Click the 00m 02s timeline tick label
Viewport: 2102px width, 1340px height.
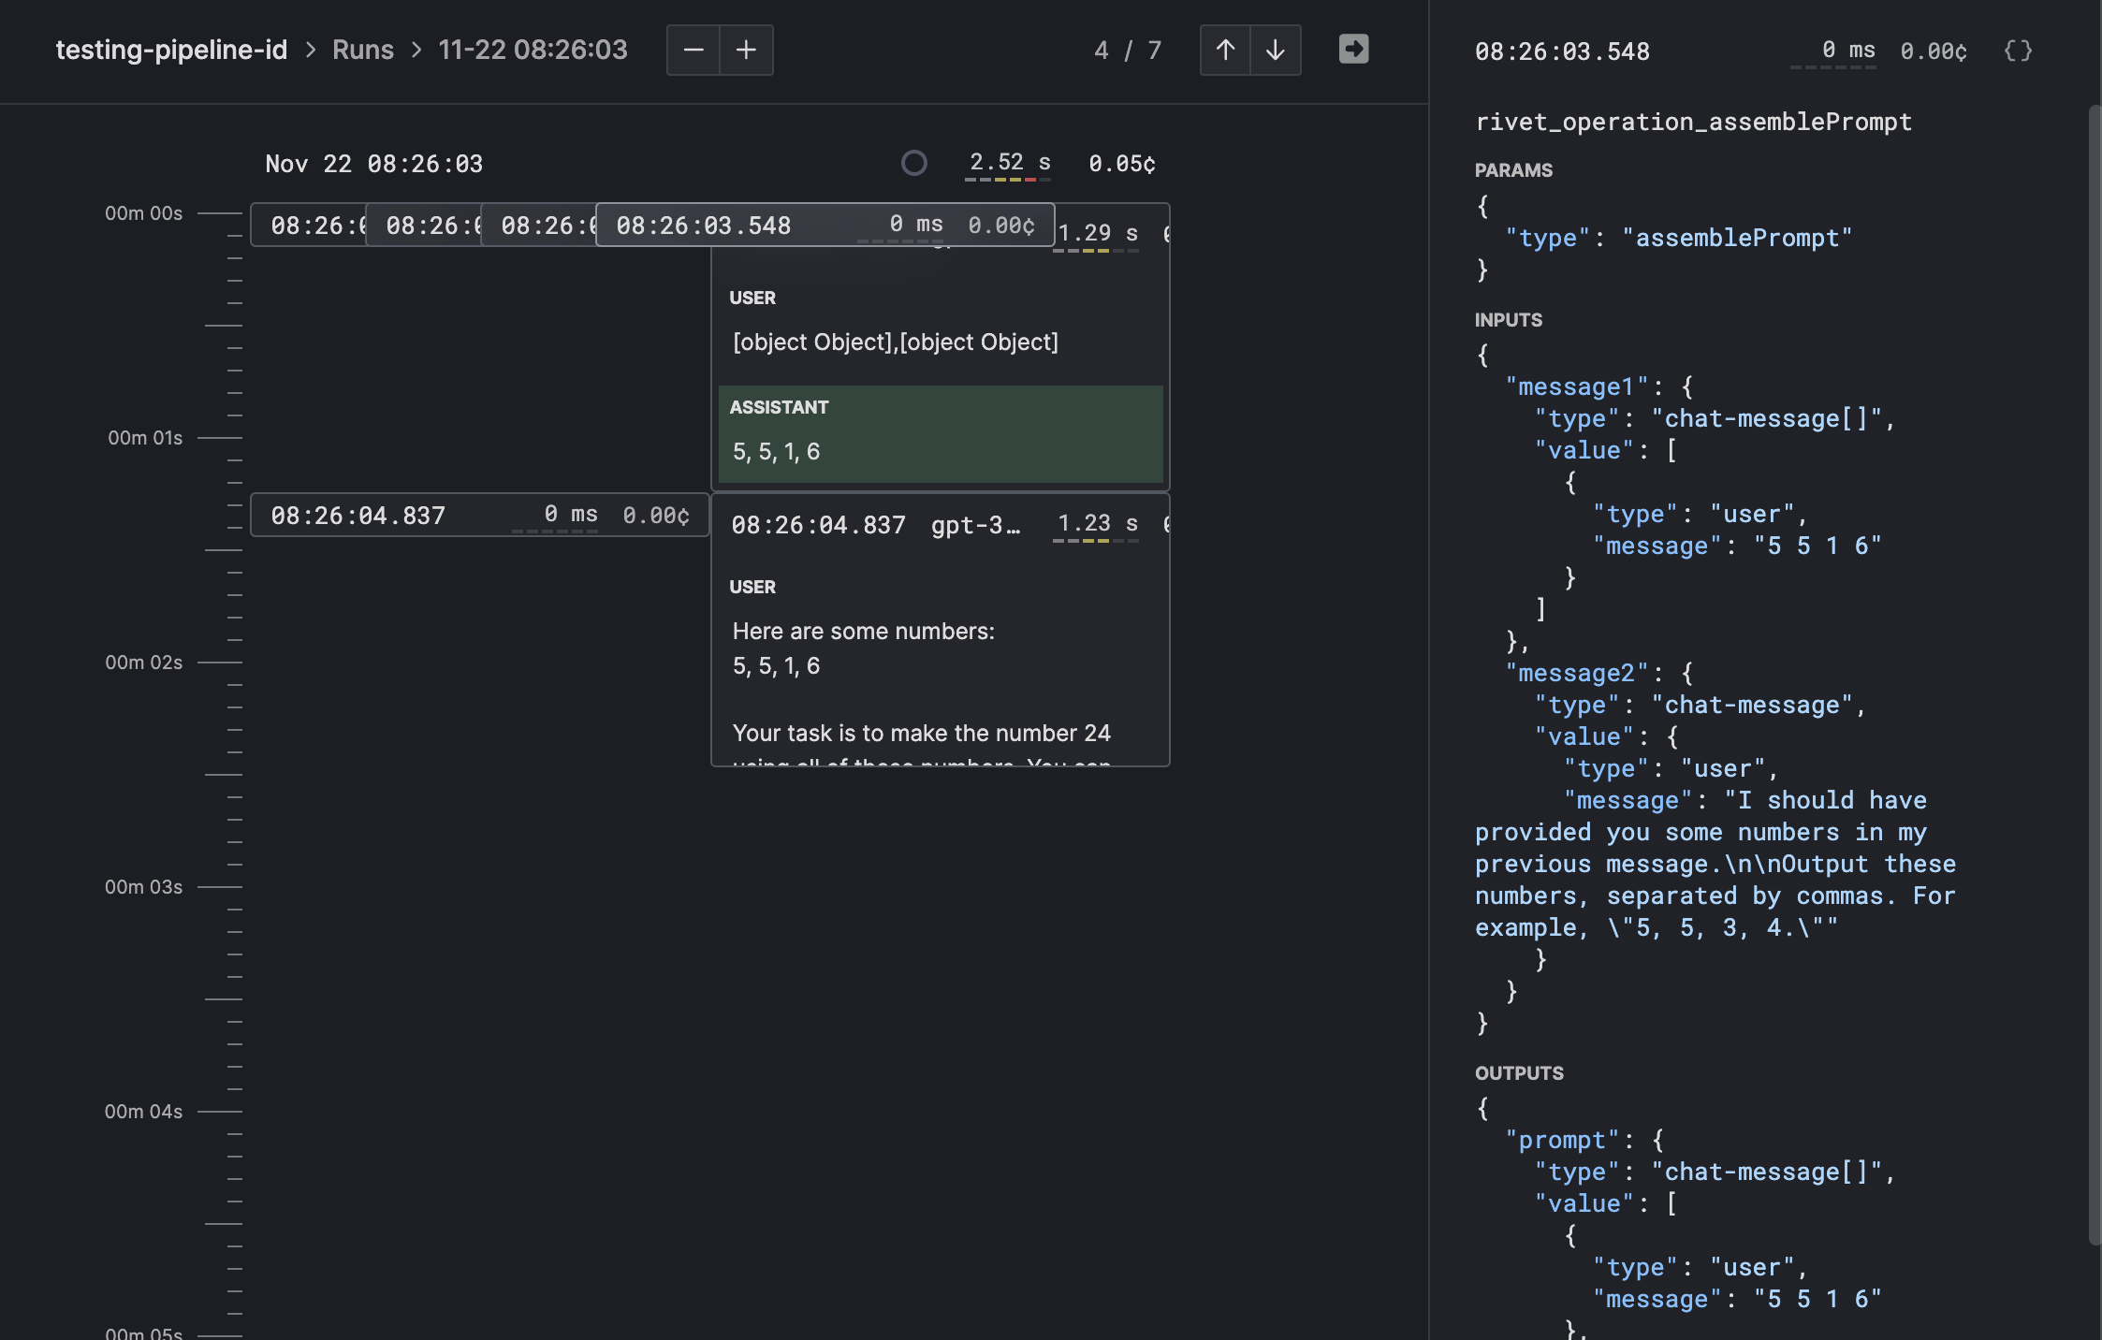click(x=143, y=663)
